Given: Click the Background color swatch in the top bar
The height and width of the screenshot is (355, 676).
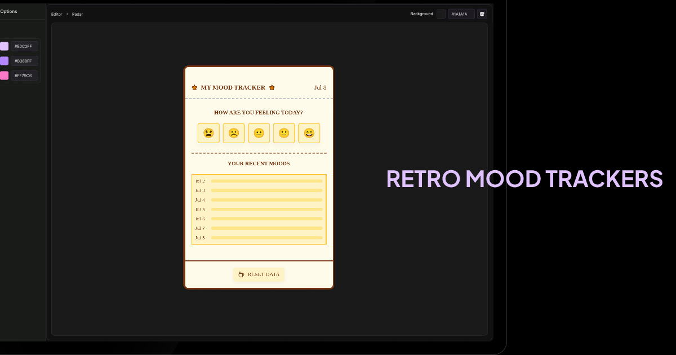Looking at the screenshot, I should pos(441,14).
